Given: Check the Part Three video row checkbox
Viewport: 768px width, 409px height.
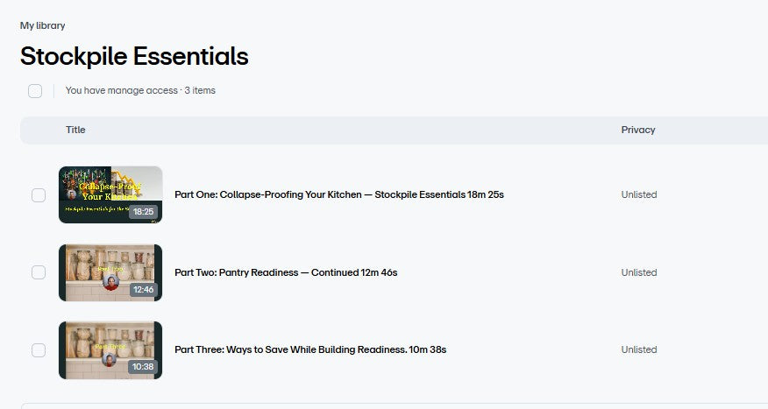Looking at the screenshot, I should pyautogui.click(x=39, y=350).
